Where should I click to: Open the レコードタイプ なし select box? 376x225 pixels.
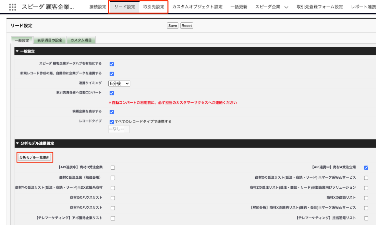(119, 129)
